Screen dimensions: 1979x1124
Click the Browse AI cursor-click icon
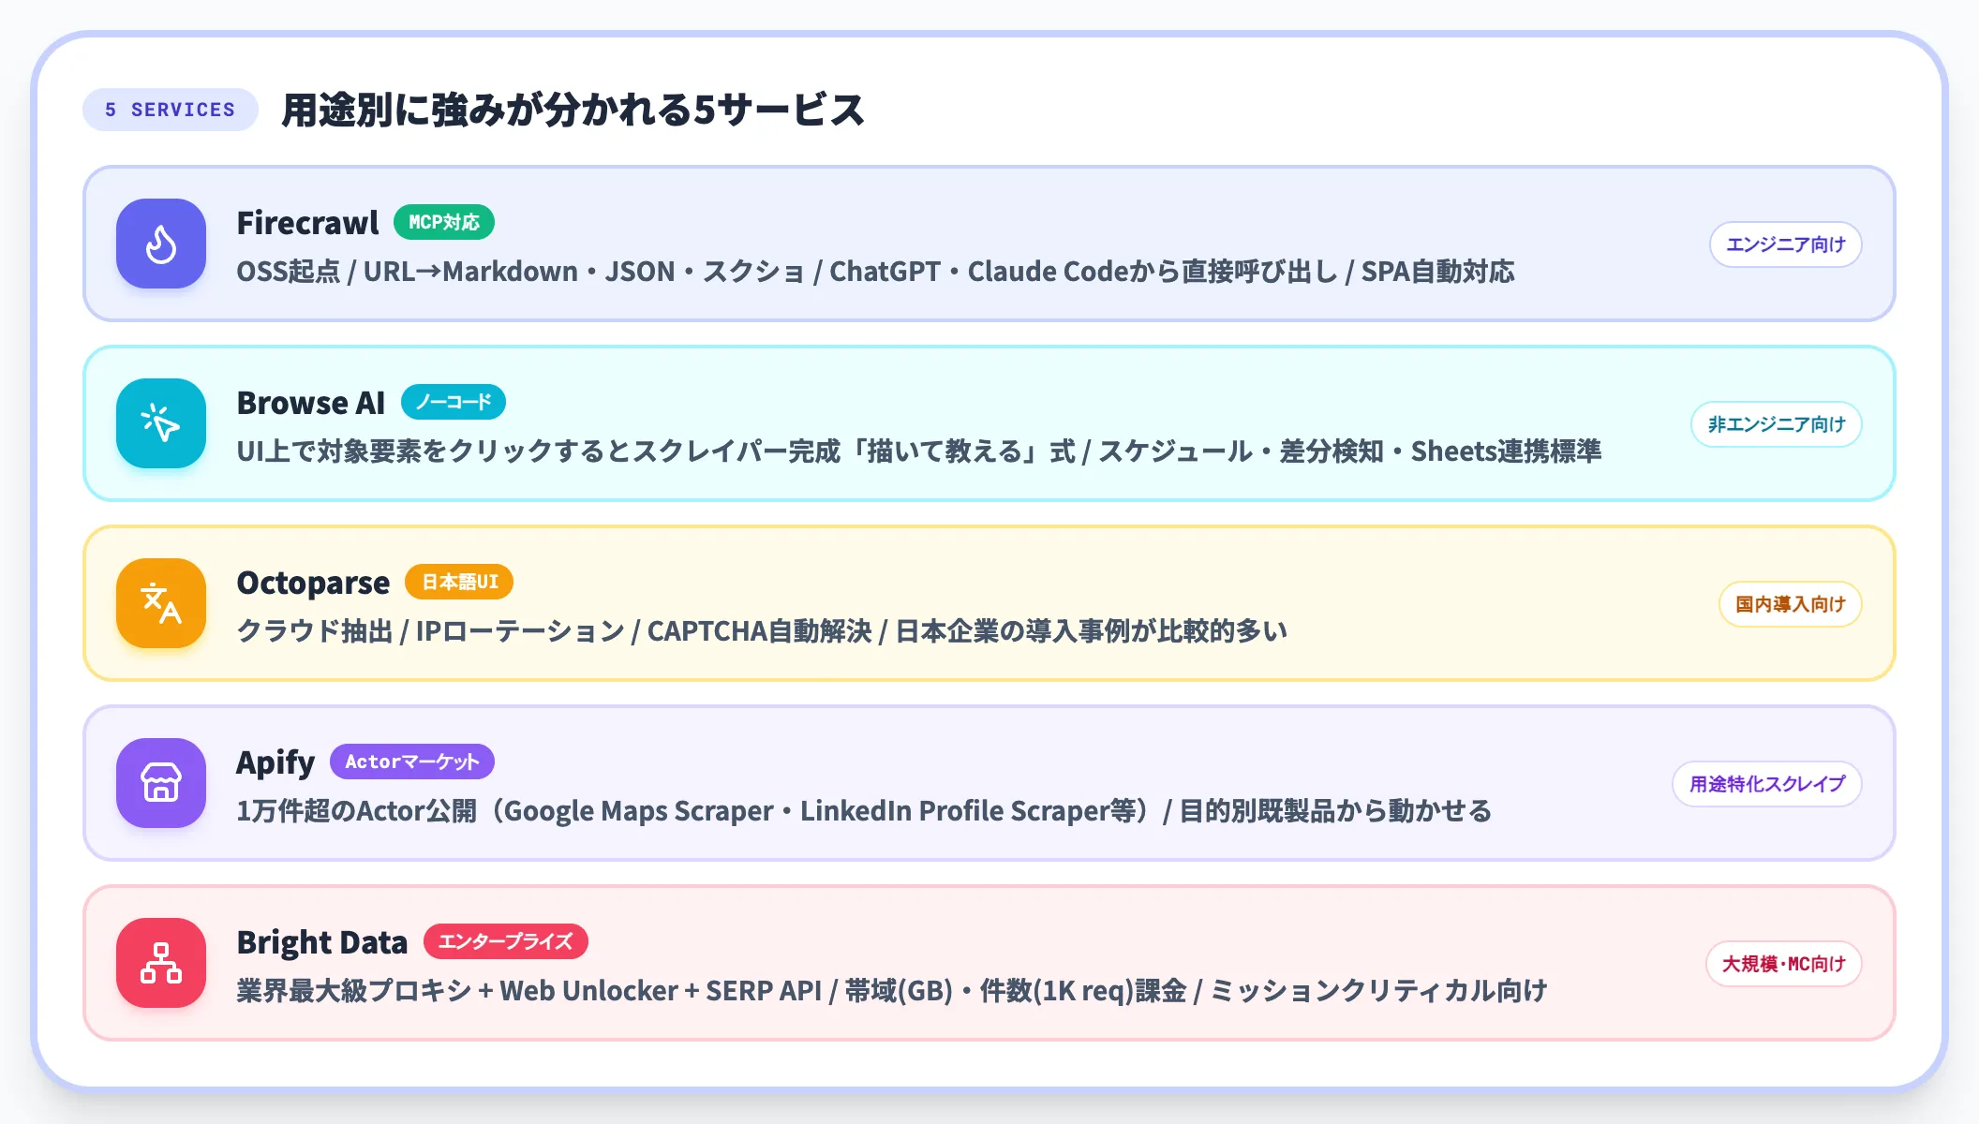click(x=161, y=423)
